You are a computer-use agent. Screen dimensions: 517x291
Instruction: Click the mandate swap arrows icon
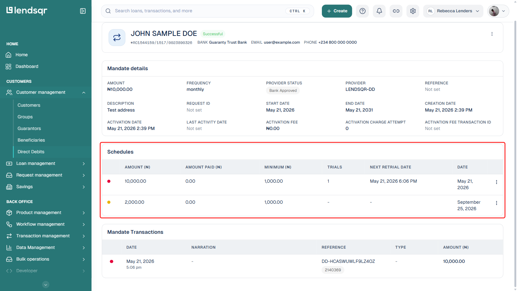coord(117,38)
